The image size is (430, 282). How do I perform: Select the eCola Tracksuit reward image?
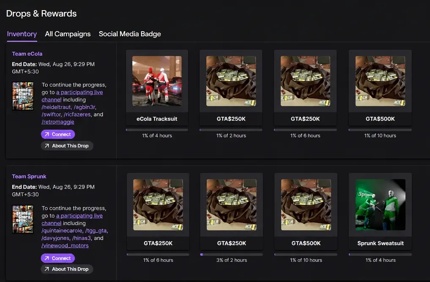157,81
